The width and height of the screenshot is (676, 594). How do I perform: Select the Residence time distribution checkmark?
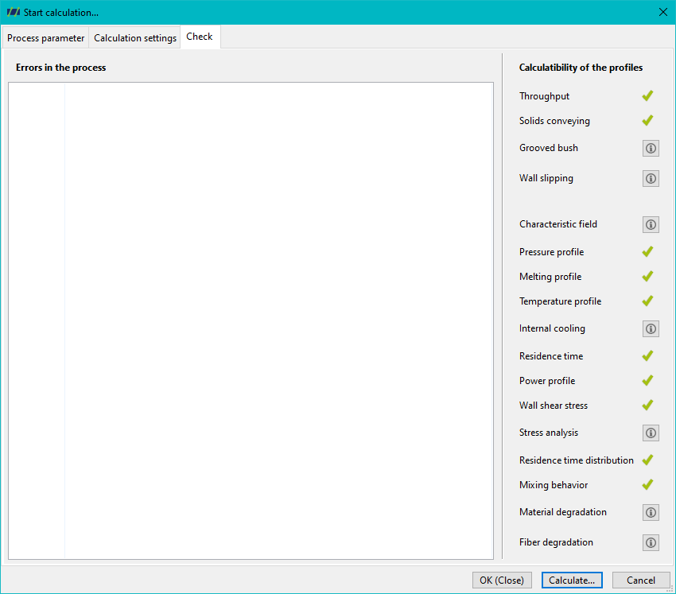647,460
